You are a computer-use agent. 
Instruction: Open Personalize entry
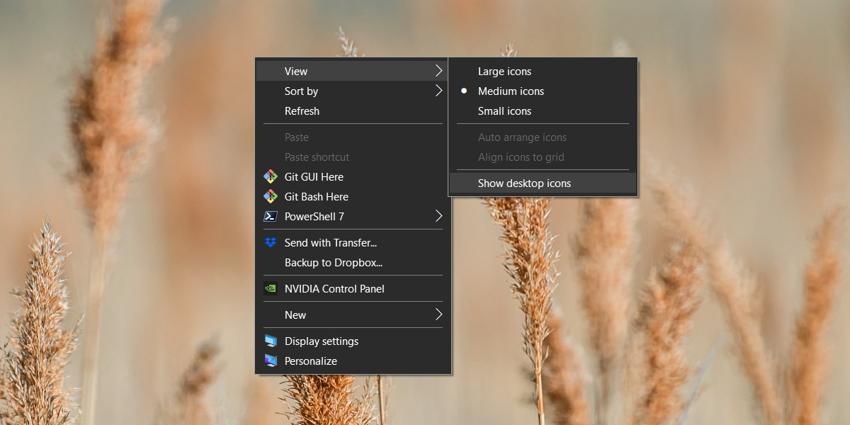coord(352,361)
